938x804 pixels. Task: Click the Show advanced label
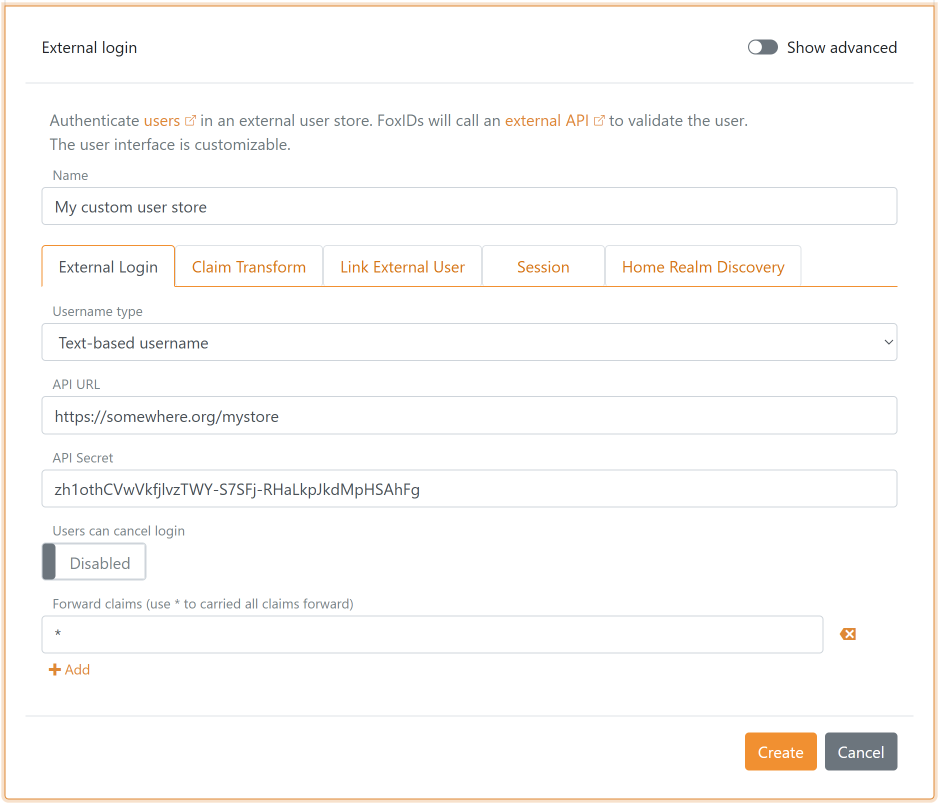tap(842, 47)
